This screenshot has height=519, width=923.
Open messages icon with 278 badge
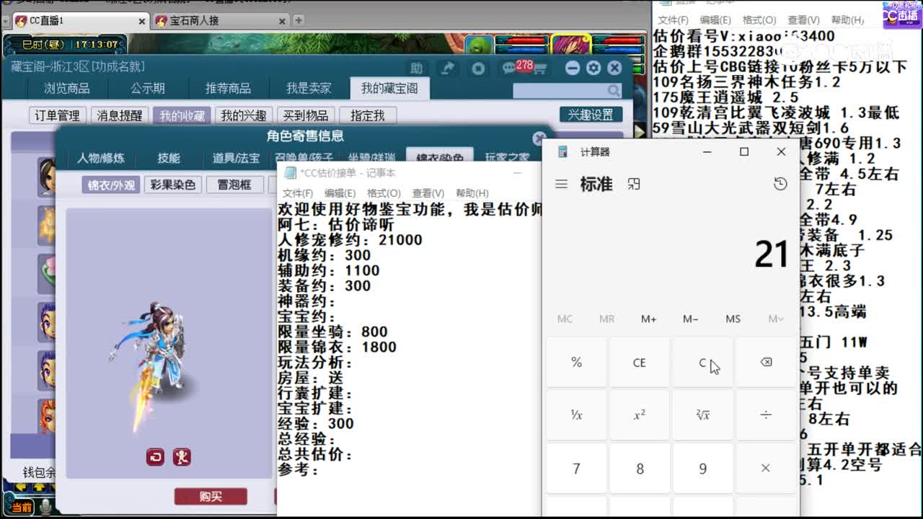tap(511, 68)
